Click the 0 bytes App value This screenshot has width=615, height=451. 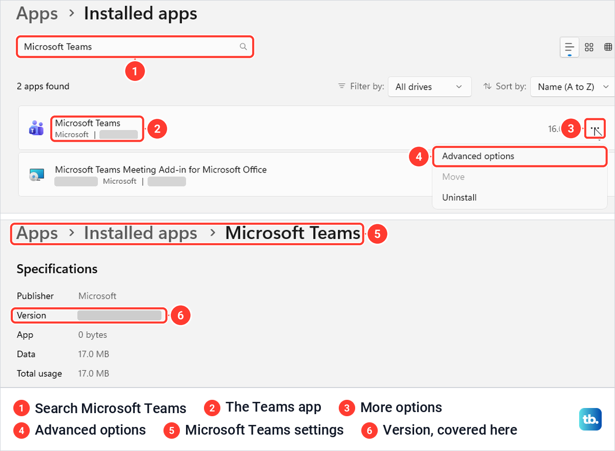coord(93,335)
